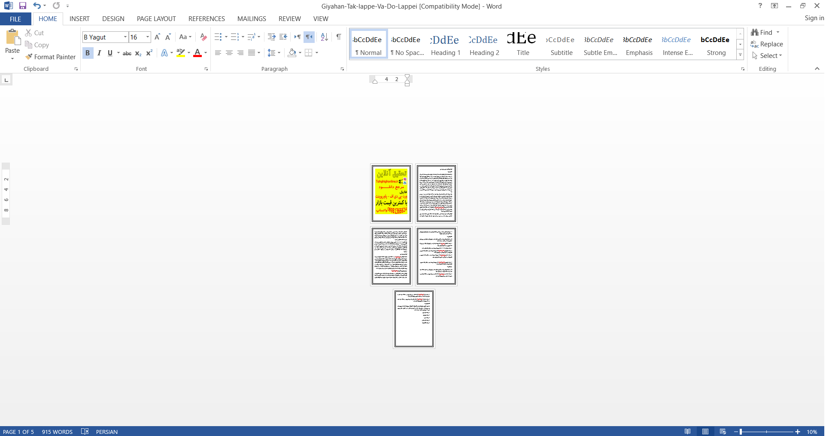826x436 pixels.
Task: Click the Redo/Repeat icon
Action: pos(56,6)
